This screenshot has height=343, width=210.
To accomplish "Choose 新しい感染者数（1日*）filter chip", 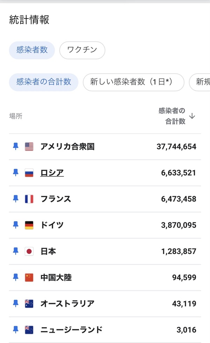I will click(133, 82).
